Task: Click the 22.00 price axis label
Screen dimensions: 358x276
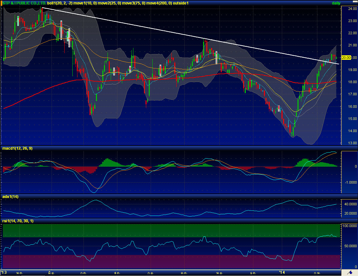Action: [x=352, y=33]
